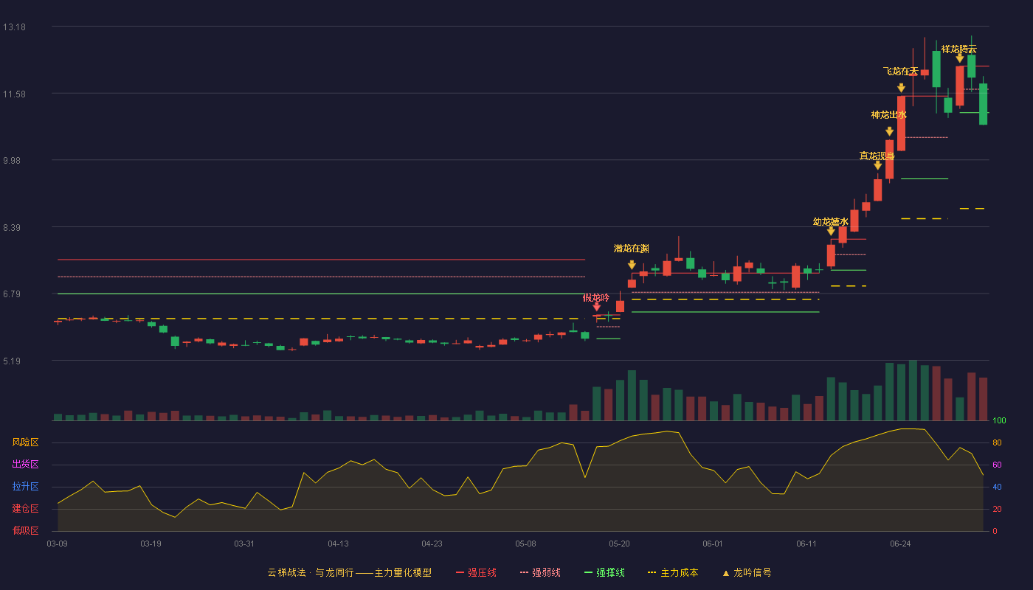1033x590 pixels.
Task: Click the orange 80 indicator scale label
Action: point(997,442)
